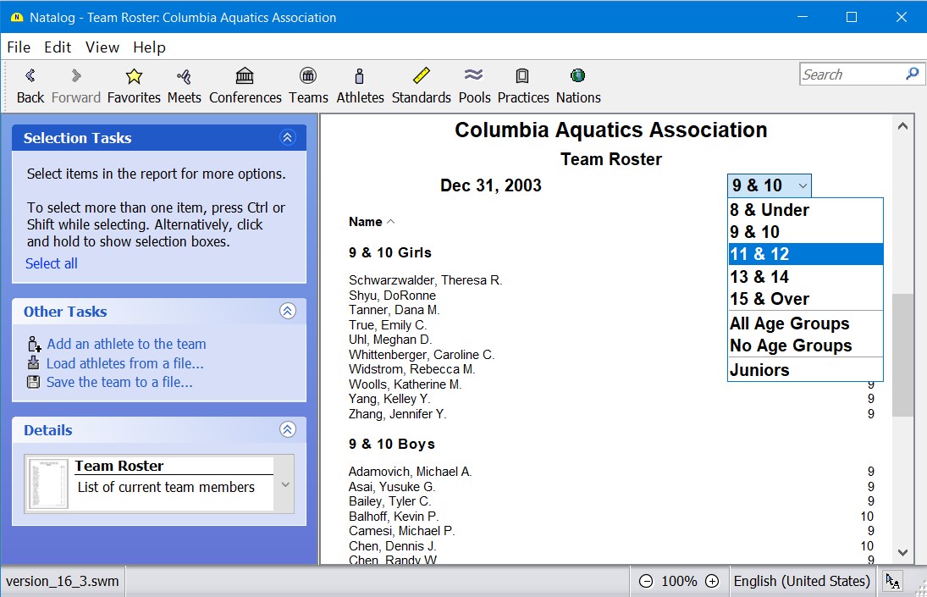This screenshot has height=597, width=927.
Task: Click the Select all link
Action: (52, 263)
